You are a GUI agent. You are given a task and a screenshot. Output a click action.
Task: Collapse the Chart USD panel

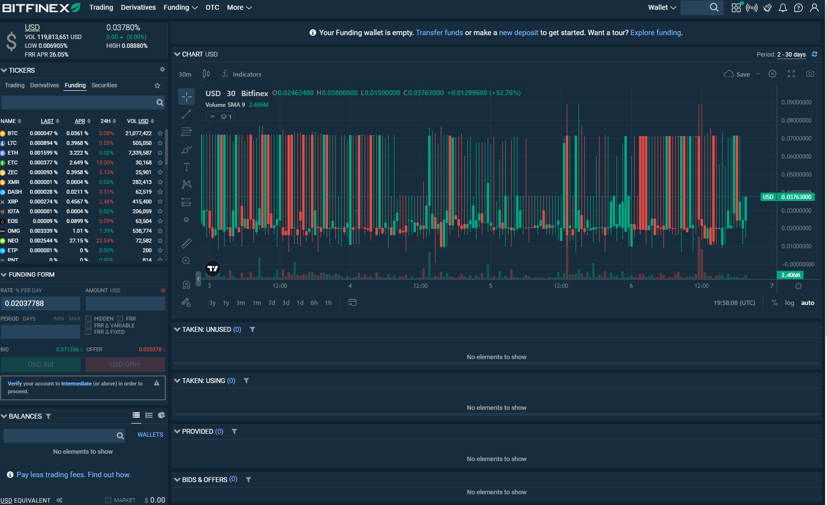click(177, 54)
